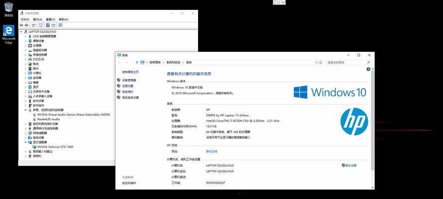
Task: Select the 人体学输入设备 row
Action: (43, 96)
